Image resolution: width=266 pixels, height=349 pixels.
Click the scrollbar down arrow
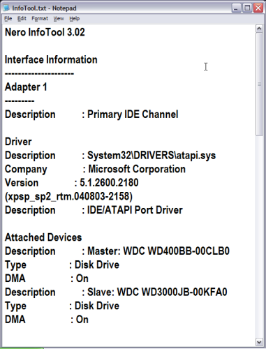point(259,342)
